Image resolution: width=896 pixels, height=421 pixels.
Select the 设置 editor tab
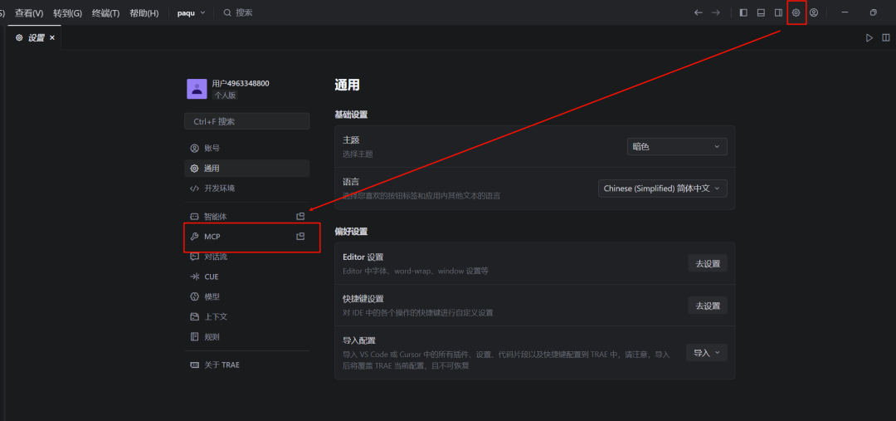(x=34, y=37)
